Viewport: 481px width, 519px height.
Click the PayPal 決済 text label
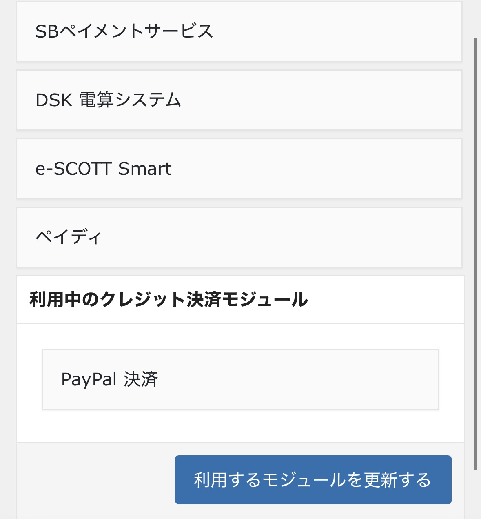tap(109, 379)
